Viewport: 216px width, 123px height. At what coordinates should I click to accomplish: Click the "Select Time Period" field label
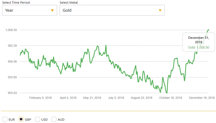[x=16, y=2]
